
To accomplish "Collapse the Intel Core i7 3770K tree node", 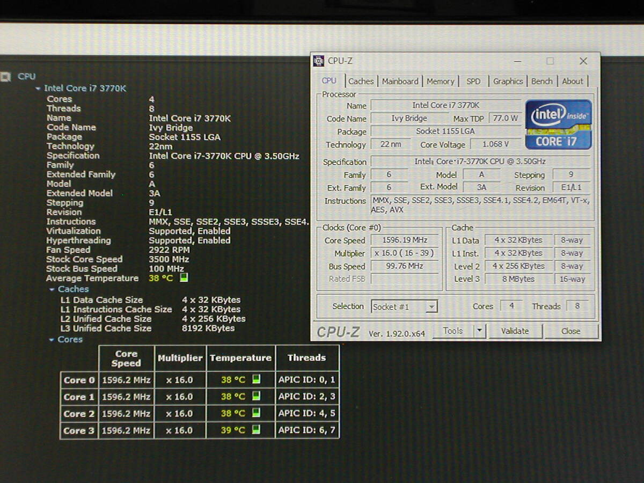I will [38, 89].
